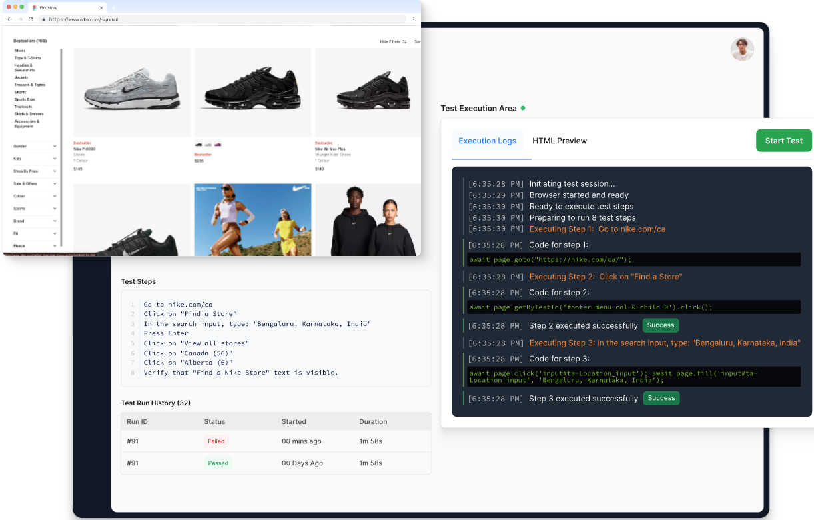Open the black hoodies couple image
The width and height of the screenshot is (814, 520).
pyautogui.click(x=368, y=219)
